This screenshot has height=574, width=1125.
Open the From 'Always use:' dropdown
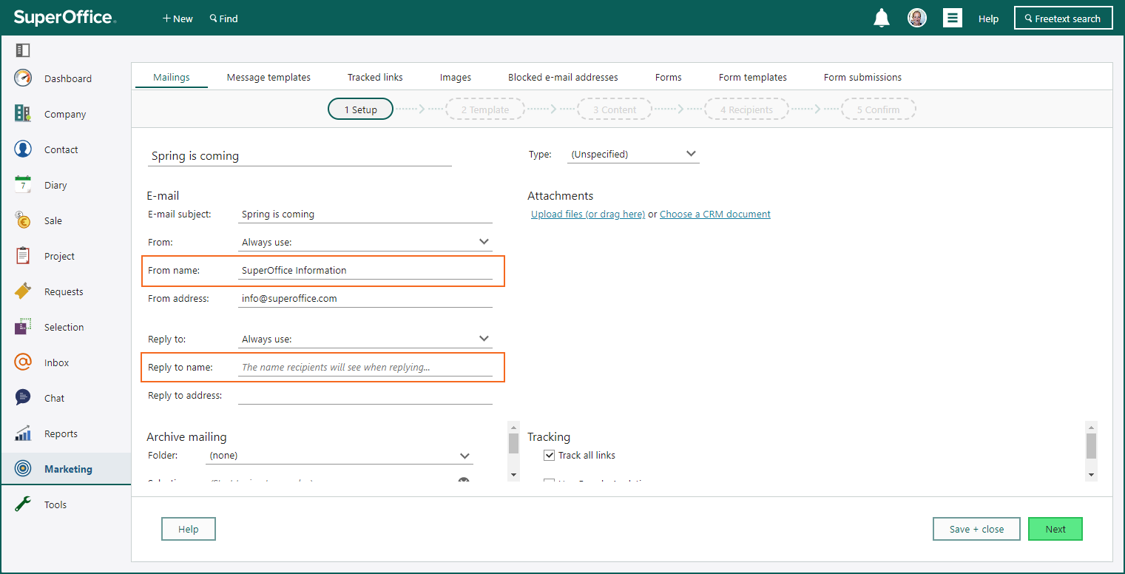[365, 242]
